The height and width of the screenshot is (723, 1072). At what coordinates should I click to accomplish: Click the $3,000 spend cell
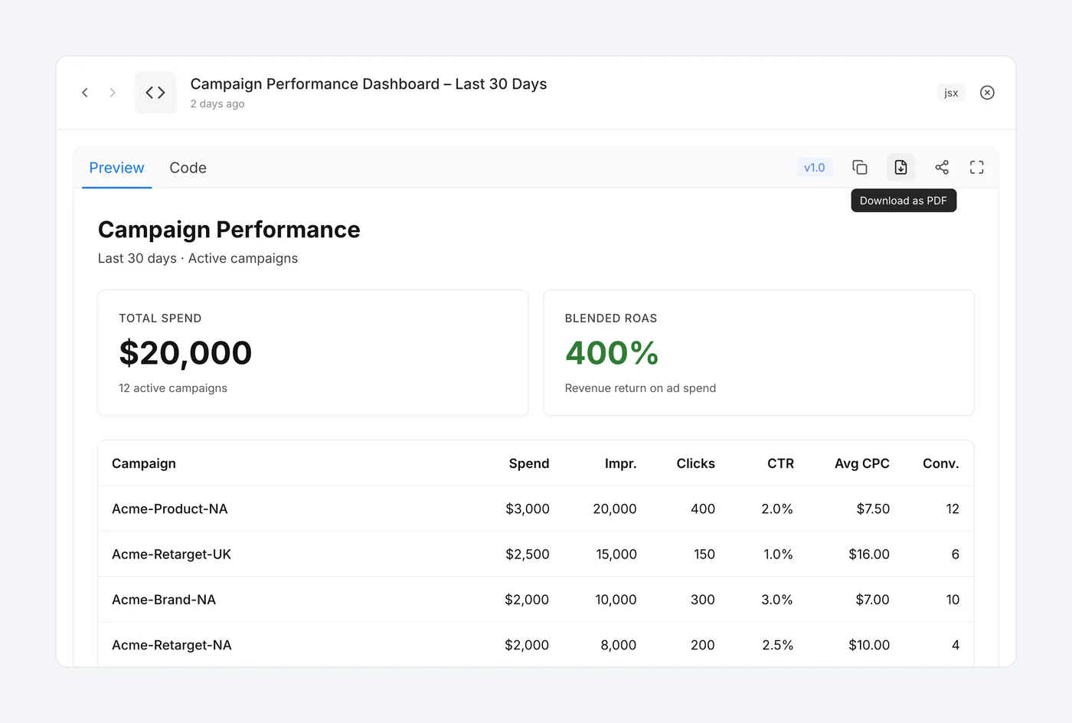[x=528, y=509]
